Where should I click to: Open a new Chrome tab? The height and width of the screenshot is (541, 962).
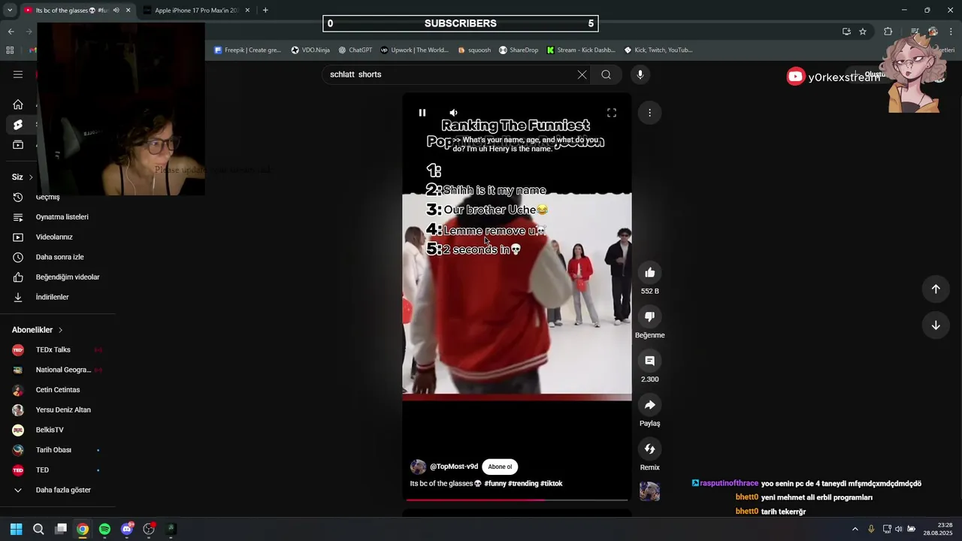(x=265, y=11)
